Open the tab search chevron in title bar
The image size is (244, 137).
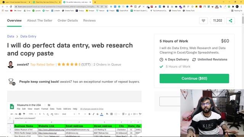pos(223,2)
